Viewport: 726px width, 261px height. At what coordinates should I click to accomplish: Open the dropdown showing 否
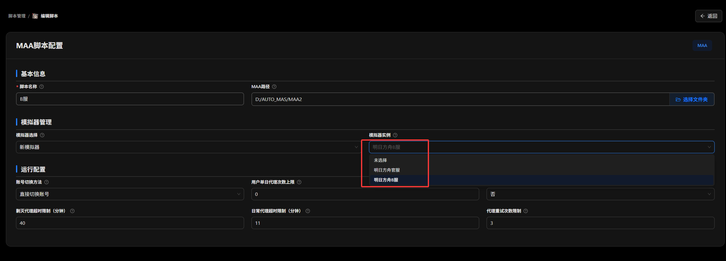[x=600, y=194]
